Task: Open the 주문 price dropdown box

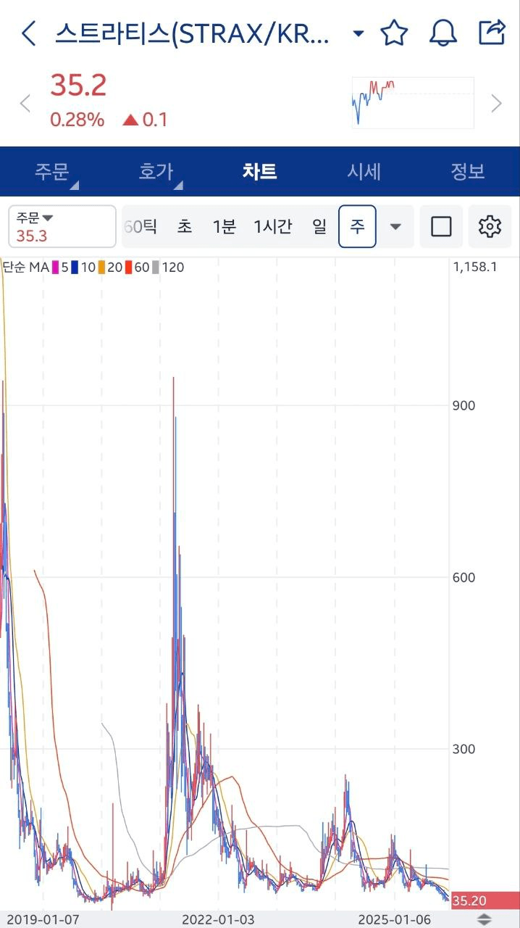Action: (x=62, y=226)
